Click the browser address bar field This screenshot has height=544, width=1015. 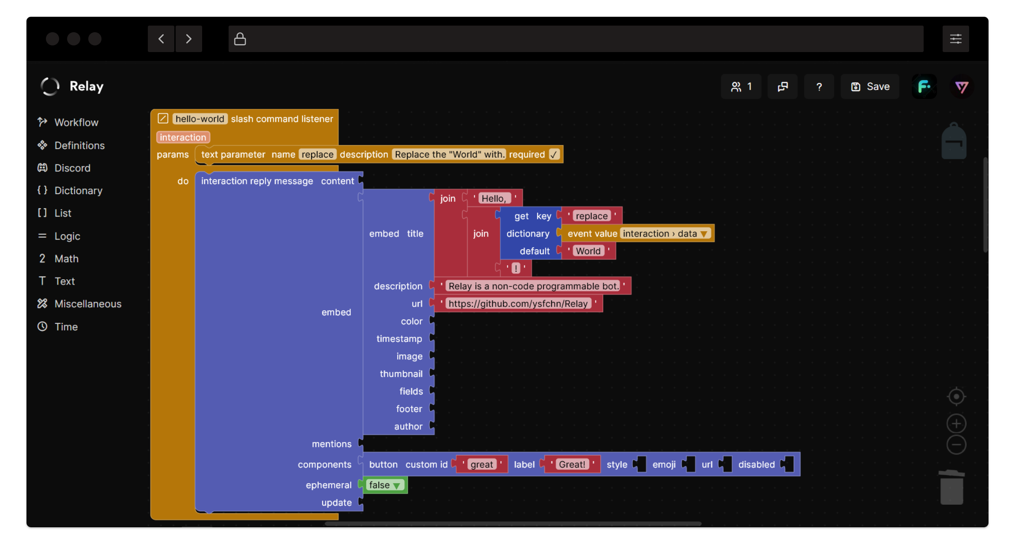click(x=576, y=39)
